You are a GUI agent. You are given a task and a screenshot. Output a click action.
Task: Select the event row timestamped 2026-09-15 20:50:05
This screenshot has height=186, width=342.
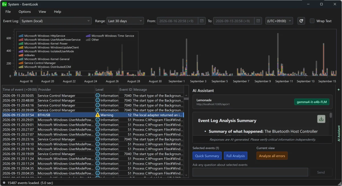tap(93, 96)
